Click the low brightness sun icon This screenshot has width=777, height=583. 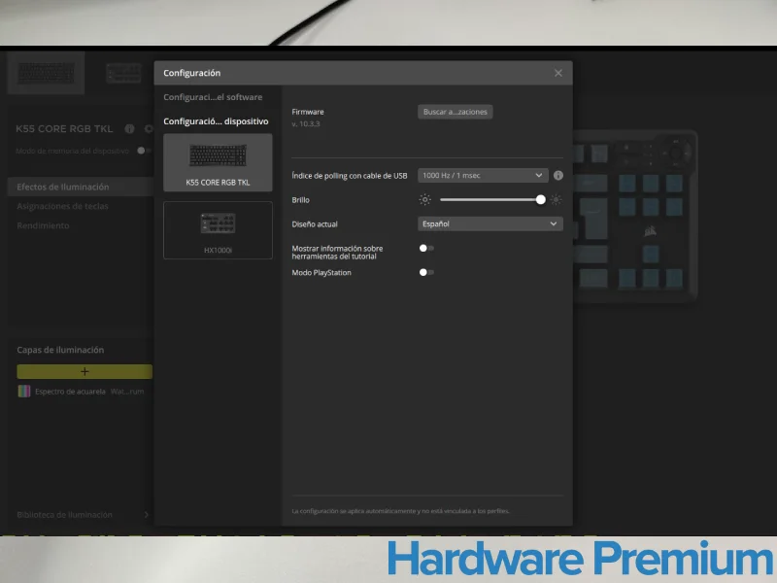click(424, 199)
